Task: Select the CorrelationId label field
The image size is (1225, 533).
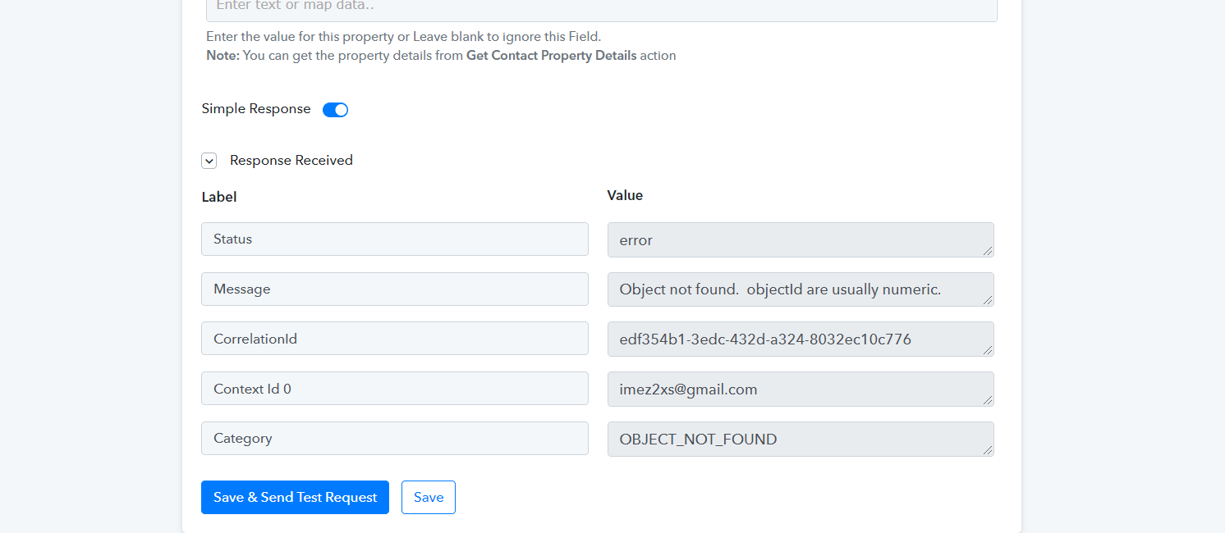Action: click(x=395, y=338)
